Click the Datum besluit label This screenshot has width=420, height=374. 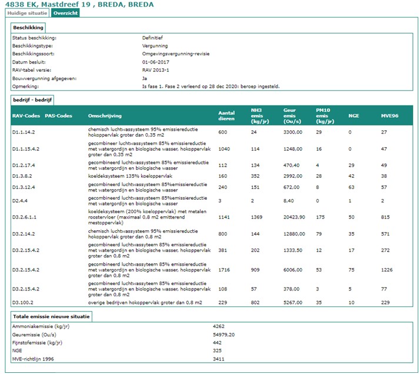pyautogui.click(x=29, y=62)
